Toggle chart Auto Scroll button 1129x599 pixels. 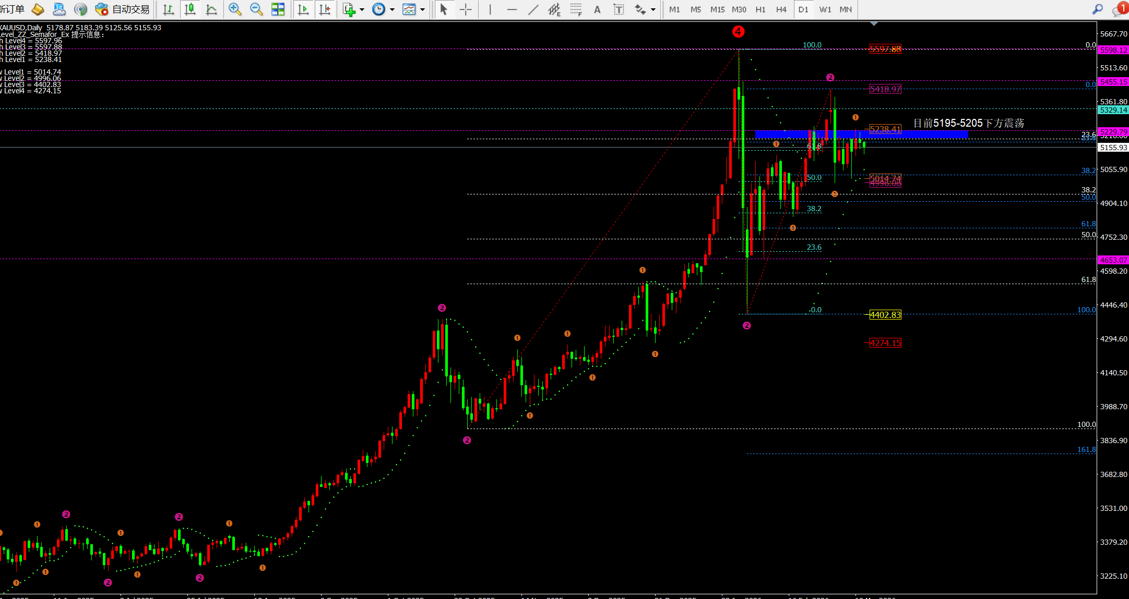(x=303, y=9)
